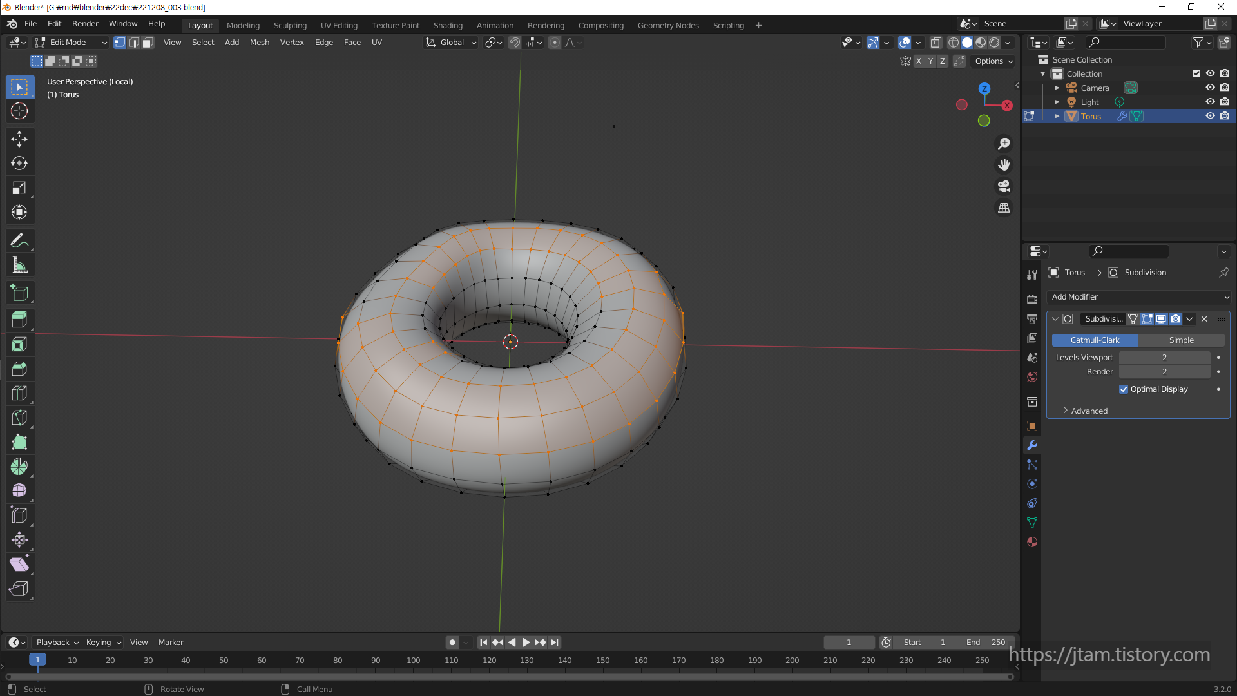Expand the Advanced section of Subdivision modifier
Image resolution: width=1237 pixels, height=696 pixels.
pyautogui.click(x=1088, y=411)
